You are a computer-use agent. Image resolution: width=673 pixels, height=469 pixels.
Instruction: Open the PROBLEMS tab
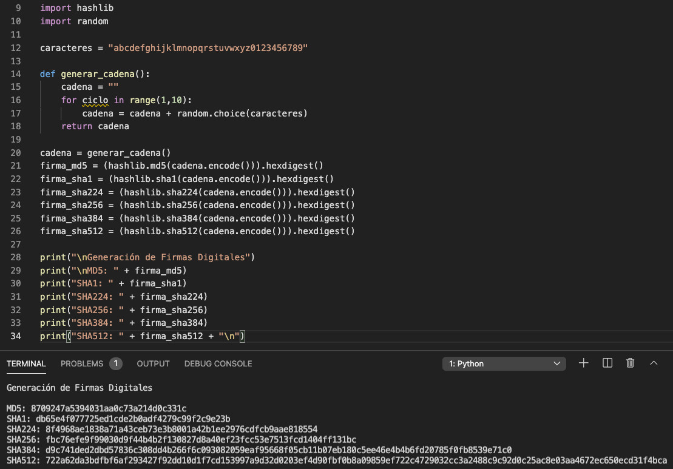click(x=82, y=363)
